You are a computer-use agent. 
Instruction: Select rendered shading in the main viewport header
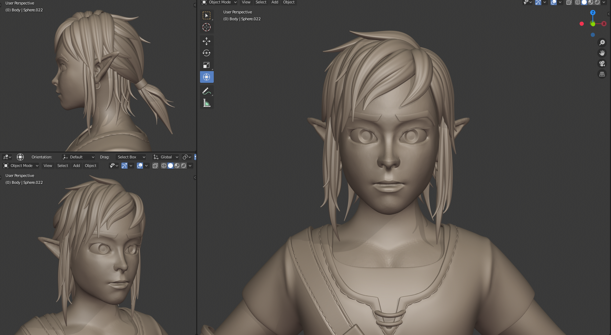click(x=597, y=2)
